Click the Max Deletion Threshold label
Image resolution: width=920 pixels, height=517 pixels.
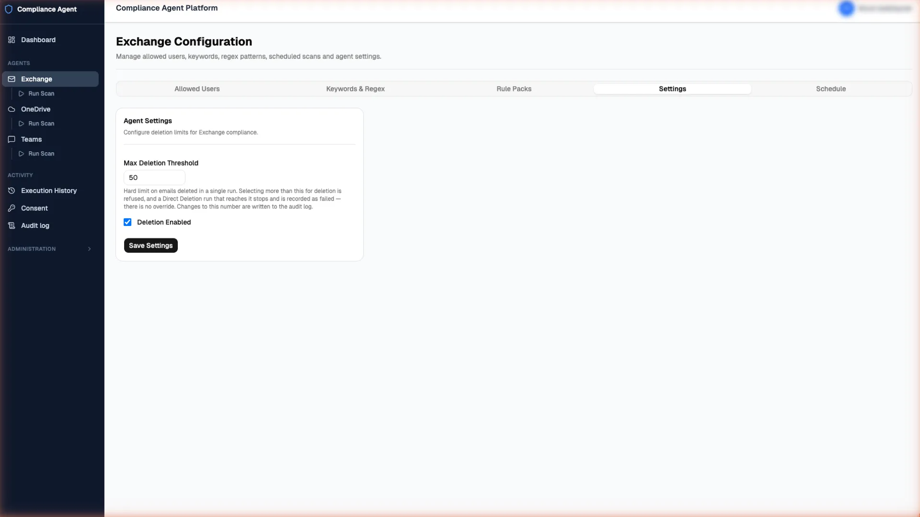tap(161, 163)
